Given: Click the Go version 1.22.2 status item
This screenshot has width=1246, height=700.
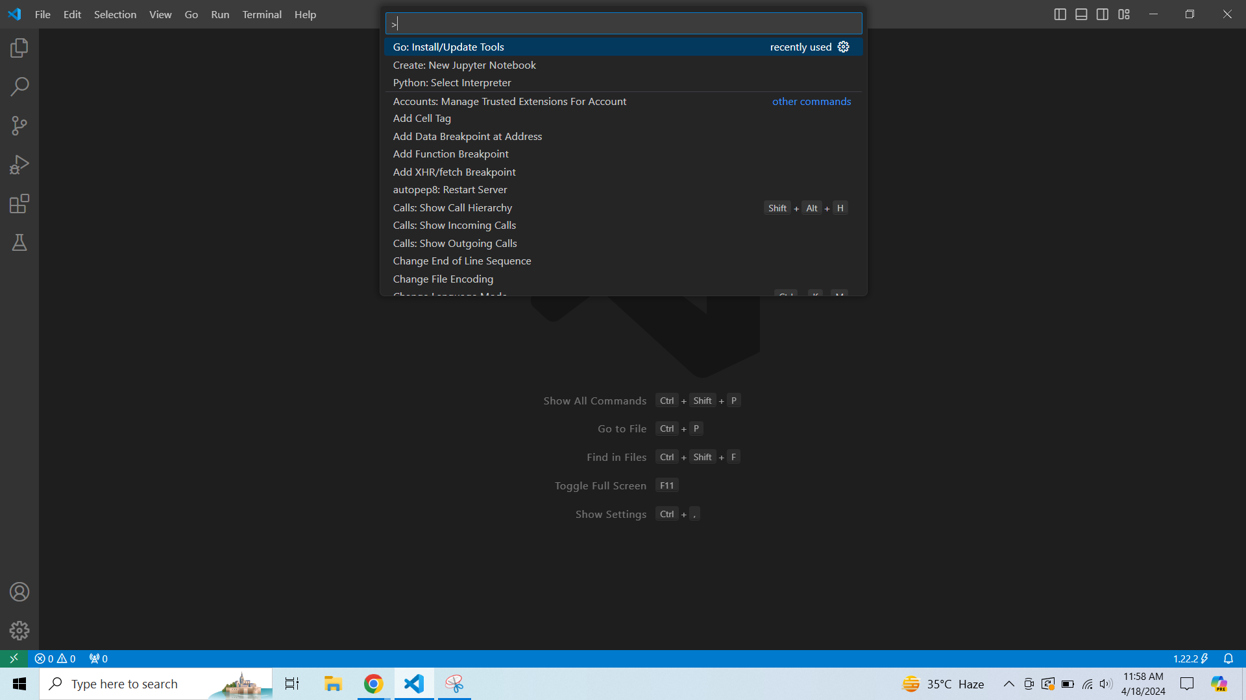Looking at the screenshot, I should 1190,659.
